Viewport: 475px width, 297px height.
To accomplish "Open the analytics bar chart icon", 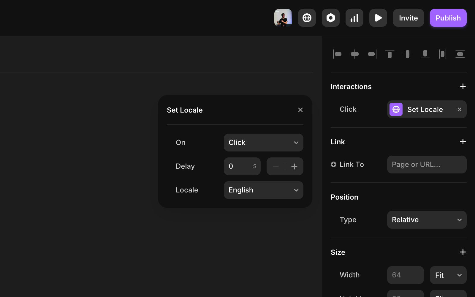I will pos(354,18).
